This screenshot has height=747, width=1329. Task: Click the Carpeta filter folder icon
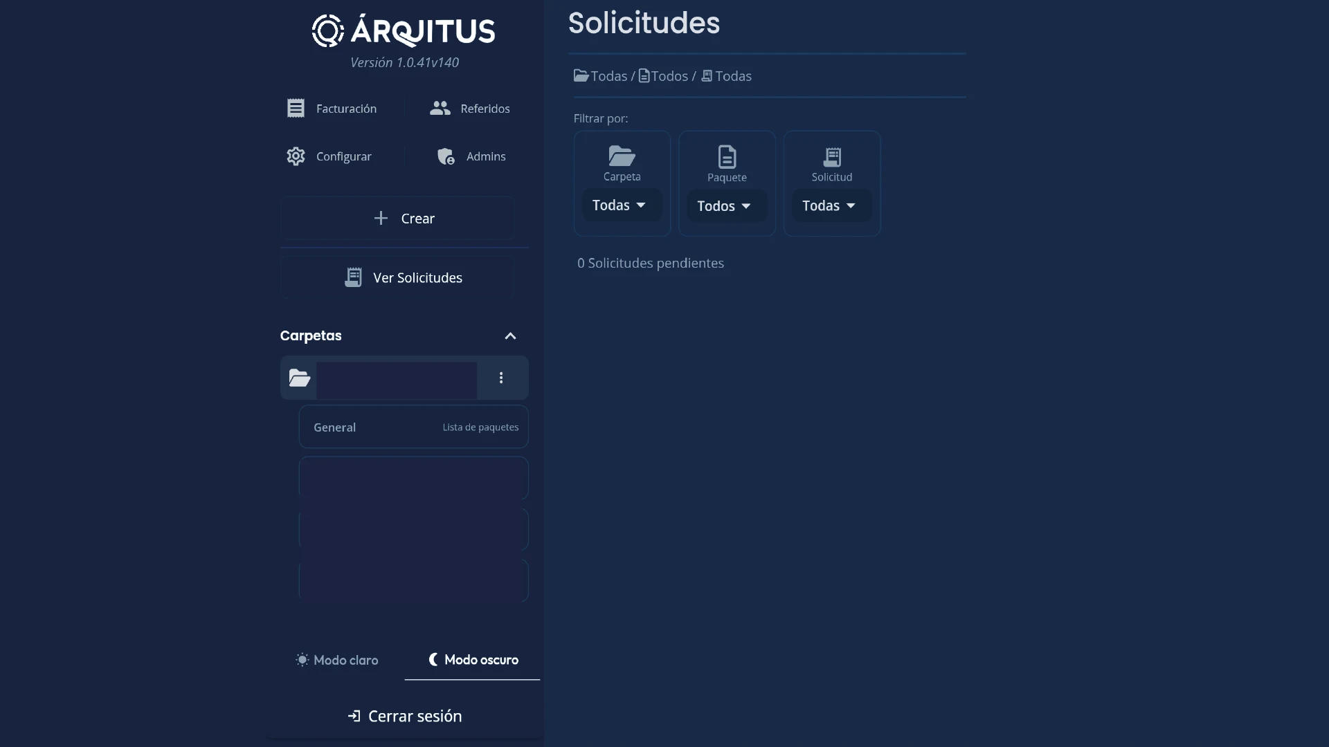[x=622, y=156]
